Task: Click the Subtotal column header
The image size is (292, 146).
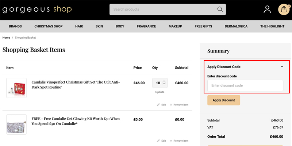Action: [x=181, y=68]
